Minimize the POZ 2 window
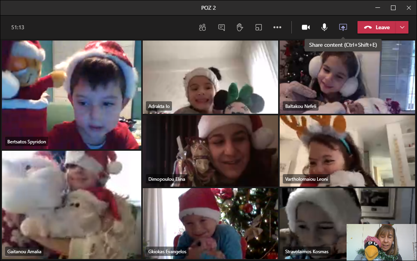The image size is (417, 261). 378,8
